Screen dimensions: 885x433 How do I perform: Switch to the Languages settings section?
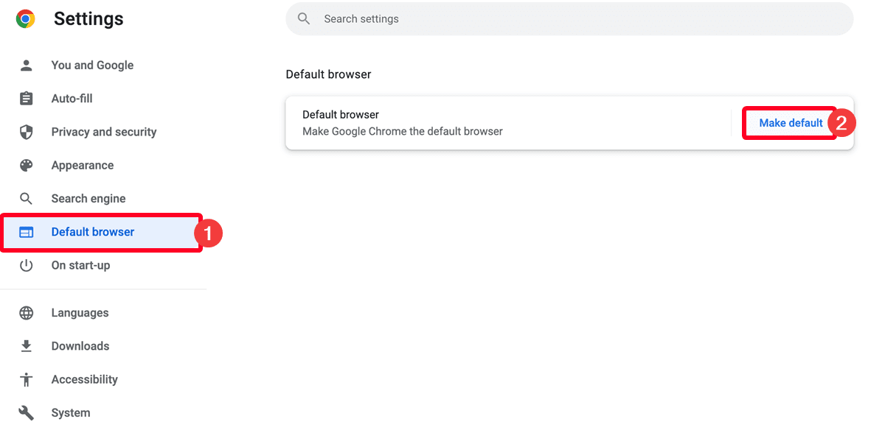[x=80, y=312]
